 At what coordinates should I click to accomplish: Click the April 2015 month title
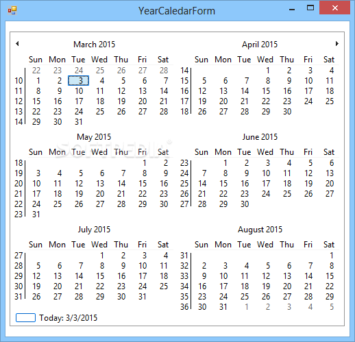pyautogui.click(x=260, y=45)
